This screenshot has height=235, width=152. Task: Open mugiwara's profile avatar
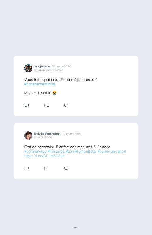(28, 68)
